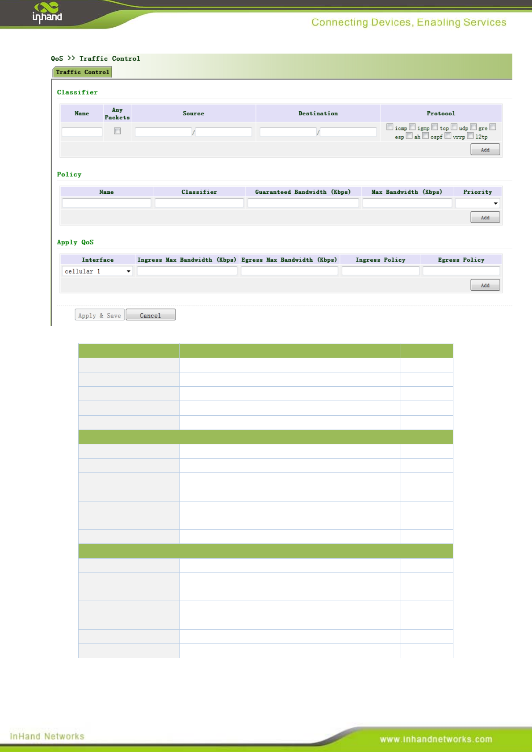The height and width of the screenshot is (752, 532).
Task: Check the igmp protocol box
Action: 412,127
